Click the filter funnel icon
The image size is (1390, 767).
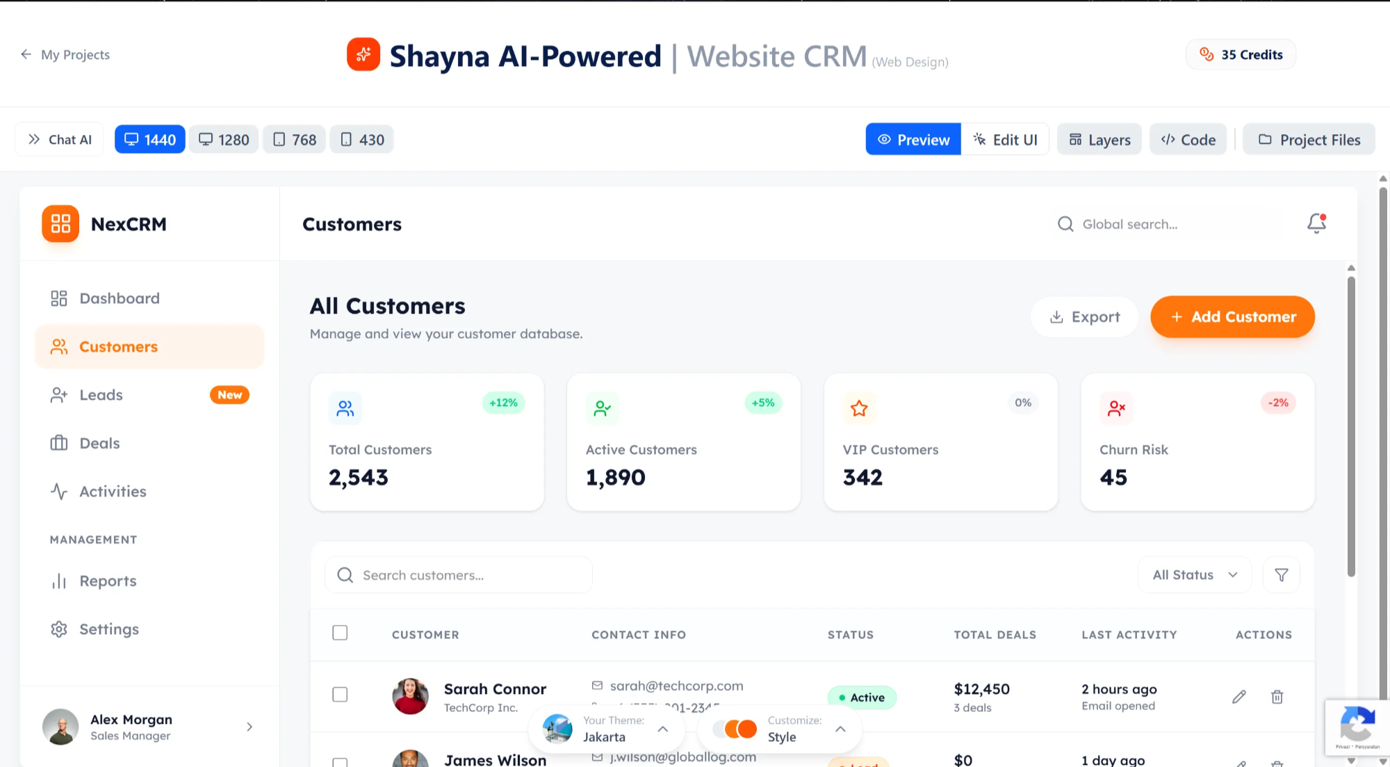pos(1281,575)
